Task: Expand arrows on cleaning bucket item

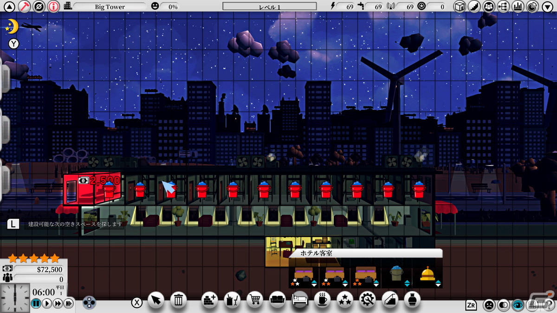Action: [x=407, y=283]
